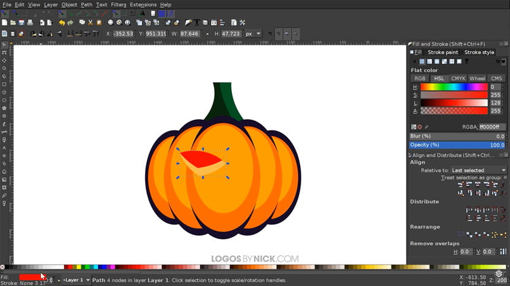
Task: Switch color mode to Wheel
Action: tap(477, 79)
